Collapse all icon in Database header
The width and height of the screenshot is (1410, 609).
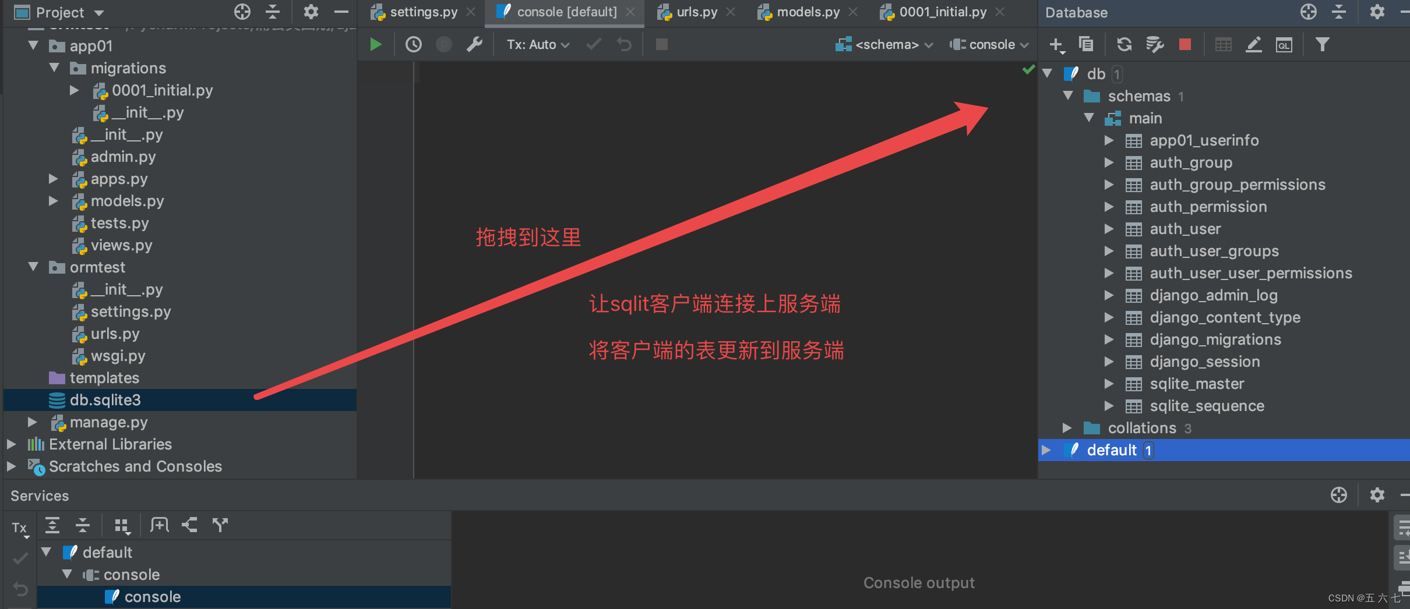(x=1339, y=12)
